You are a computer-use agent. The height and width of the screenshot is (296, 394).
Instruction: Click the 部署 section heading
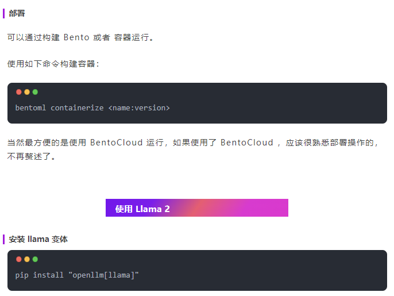point(17,13)
